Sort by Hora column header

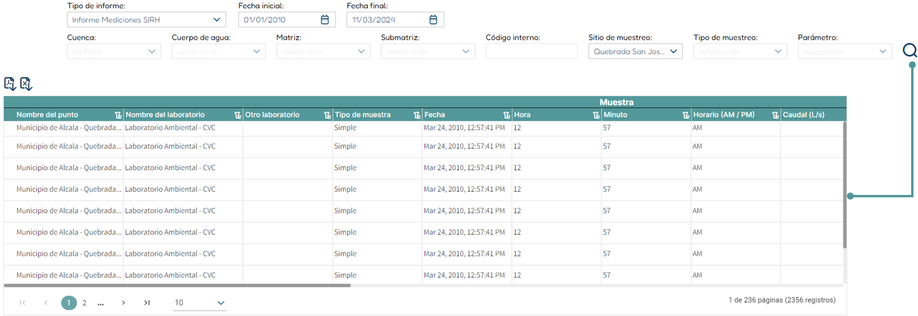click(522, 115)
